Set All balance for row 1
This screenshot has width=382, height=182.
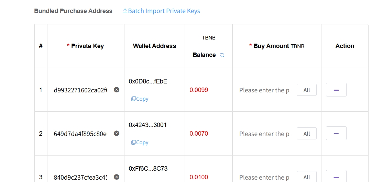click(306, 90)
